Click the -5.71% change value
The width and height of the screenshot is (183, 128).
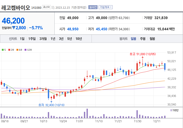coord(36,28)
